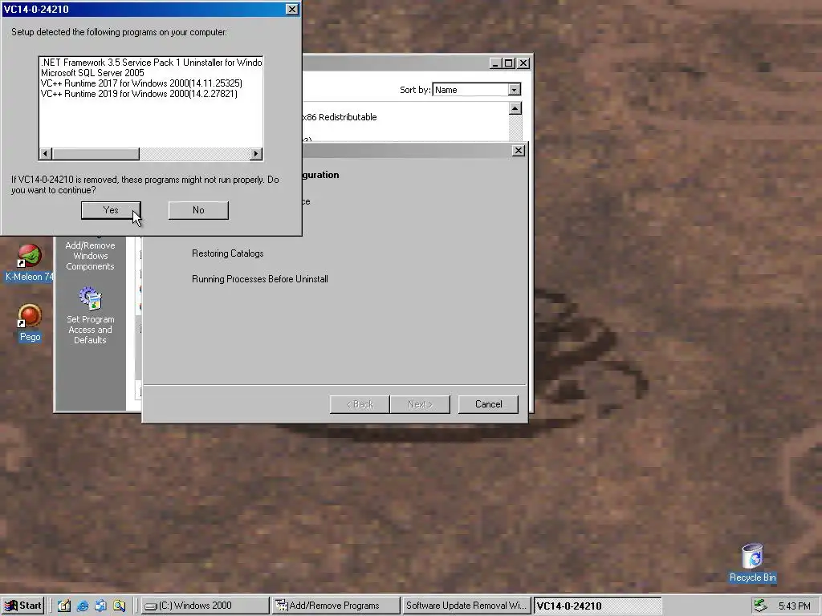The height and width of the screenshot is (616, 822).
Task: Switch to (C:) Windows 2000 taskbar button
Action: (x=205, y=606)
